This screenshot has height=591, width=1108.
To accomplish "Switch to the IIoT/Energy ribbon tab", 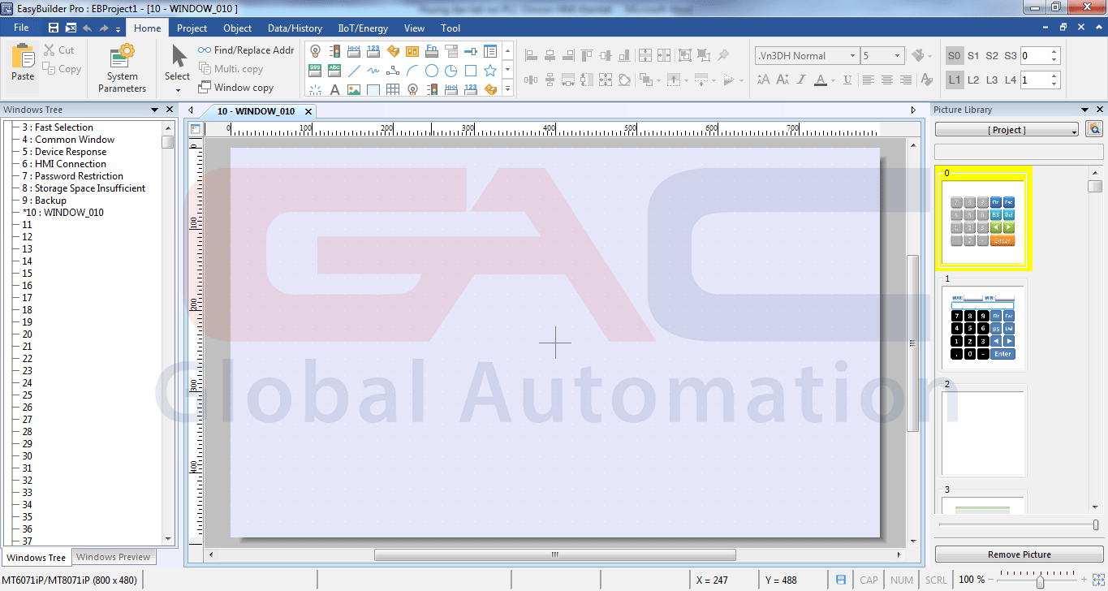I will point(363,28).
